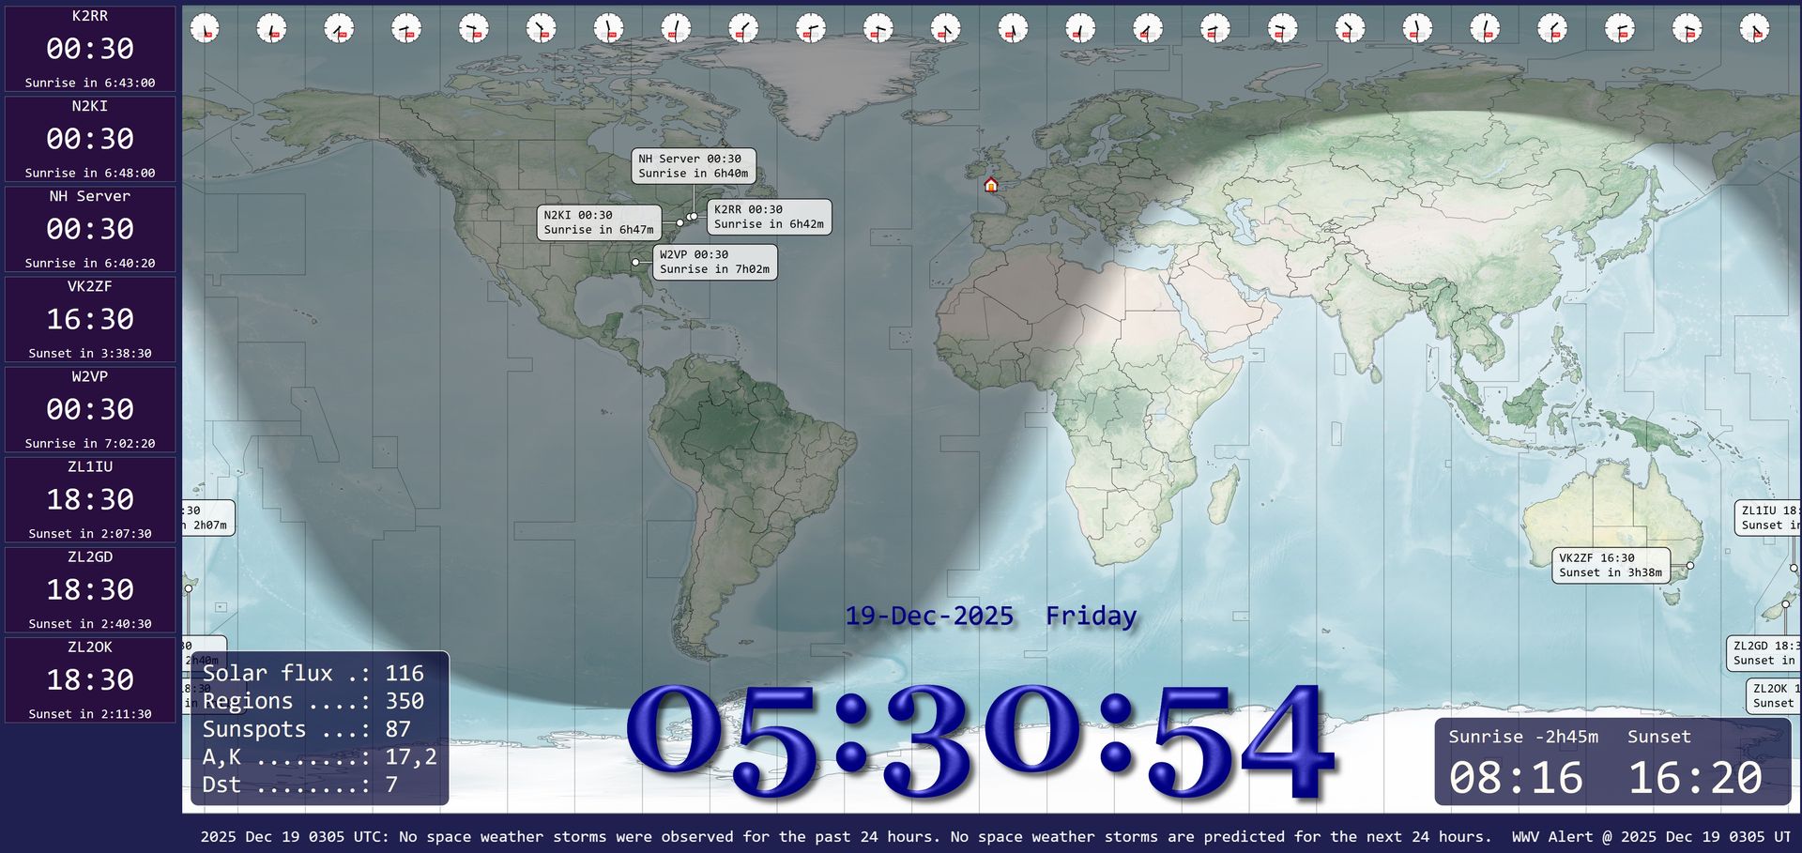Select the NH Server clock panel in the sidebar
The width and height of the screenshot is (1802, 853).
point(90,229)
